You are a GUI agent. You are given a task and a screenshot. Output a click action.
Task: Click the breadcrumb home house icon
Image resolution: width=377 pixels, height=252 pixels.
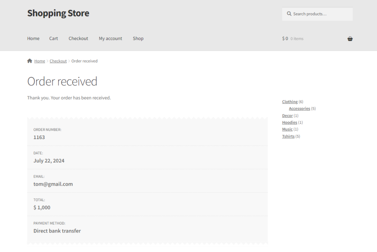(29, 61)
